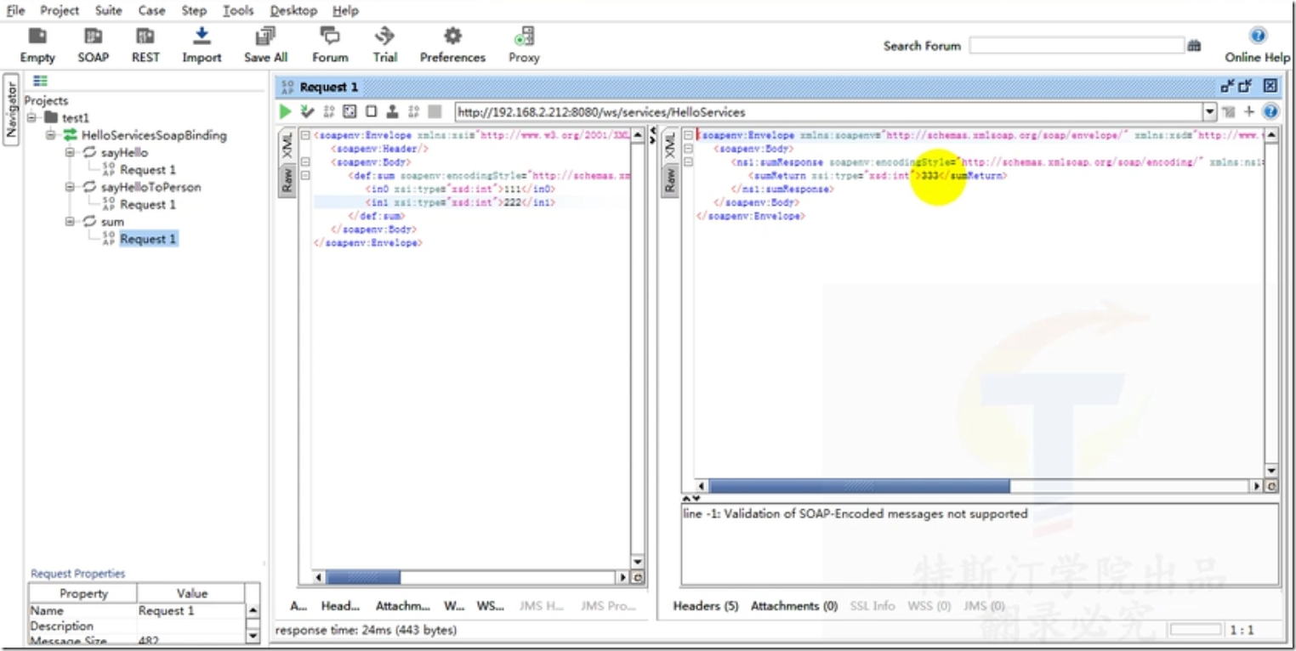This screenshot has width=1296, height=651.
Task: Open the Suite menu
Action: (x=109, y=11)
